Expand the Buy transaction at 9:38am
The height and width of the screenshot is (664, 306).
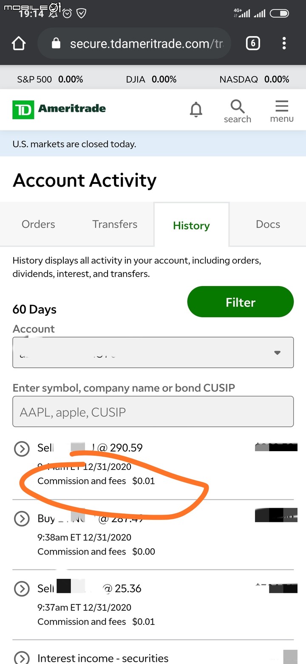(22, 518)
